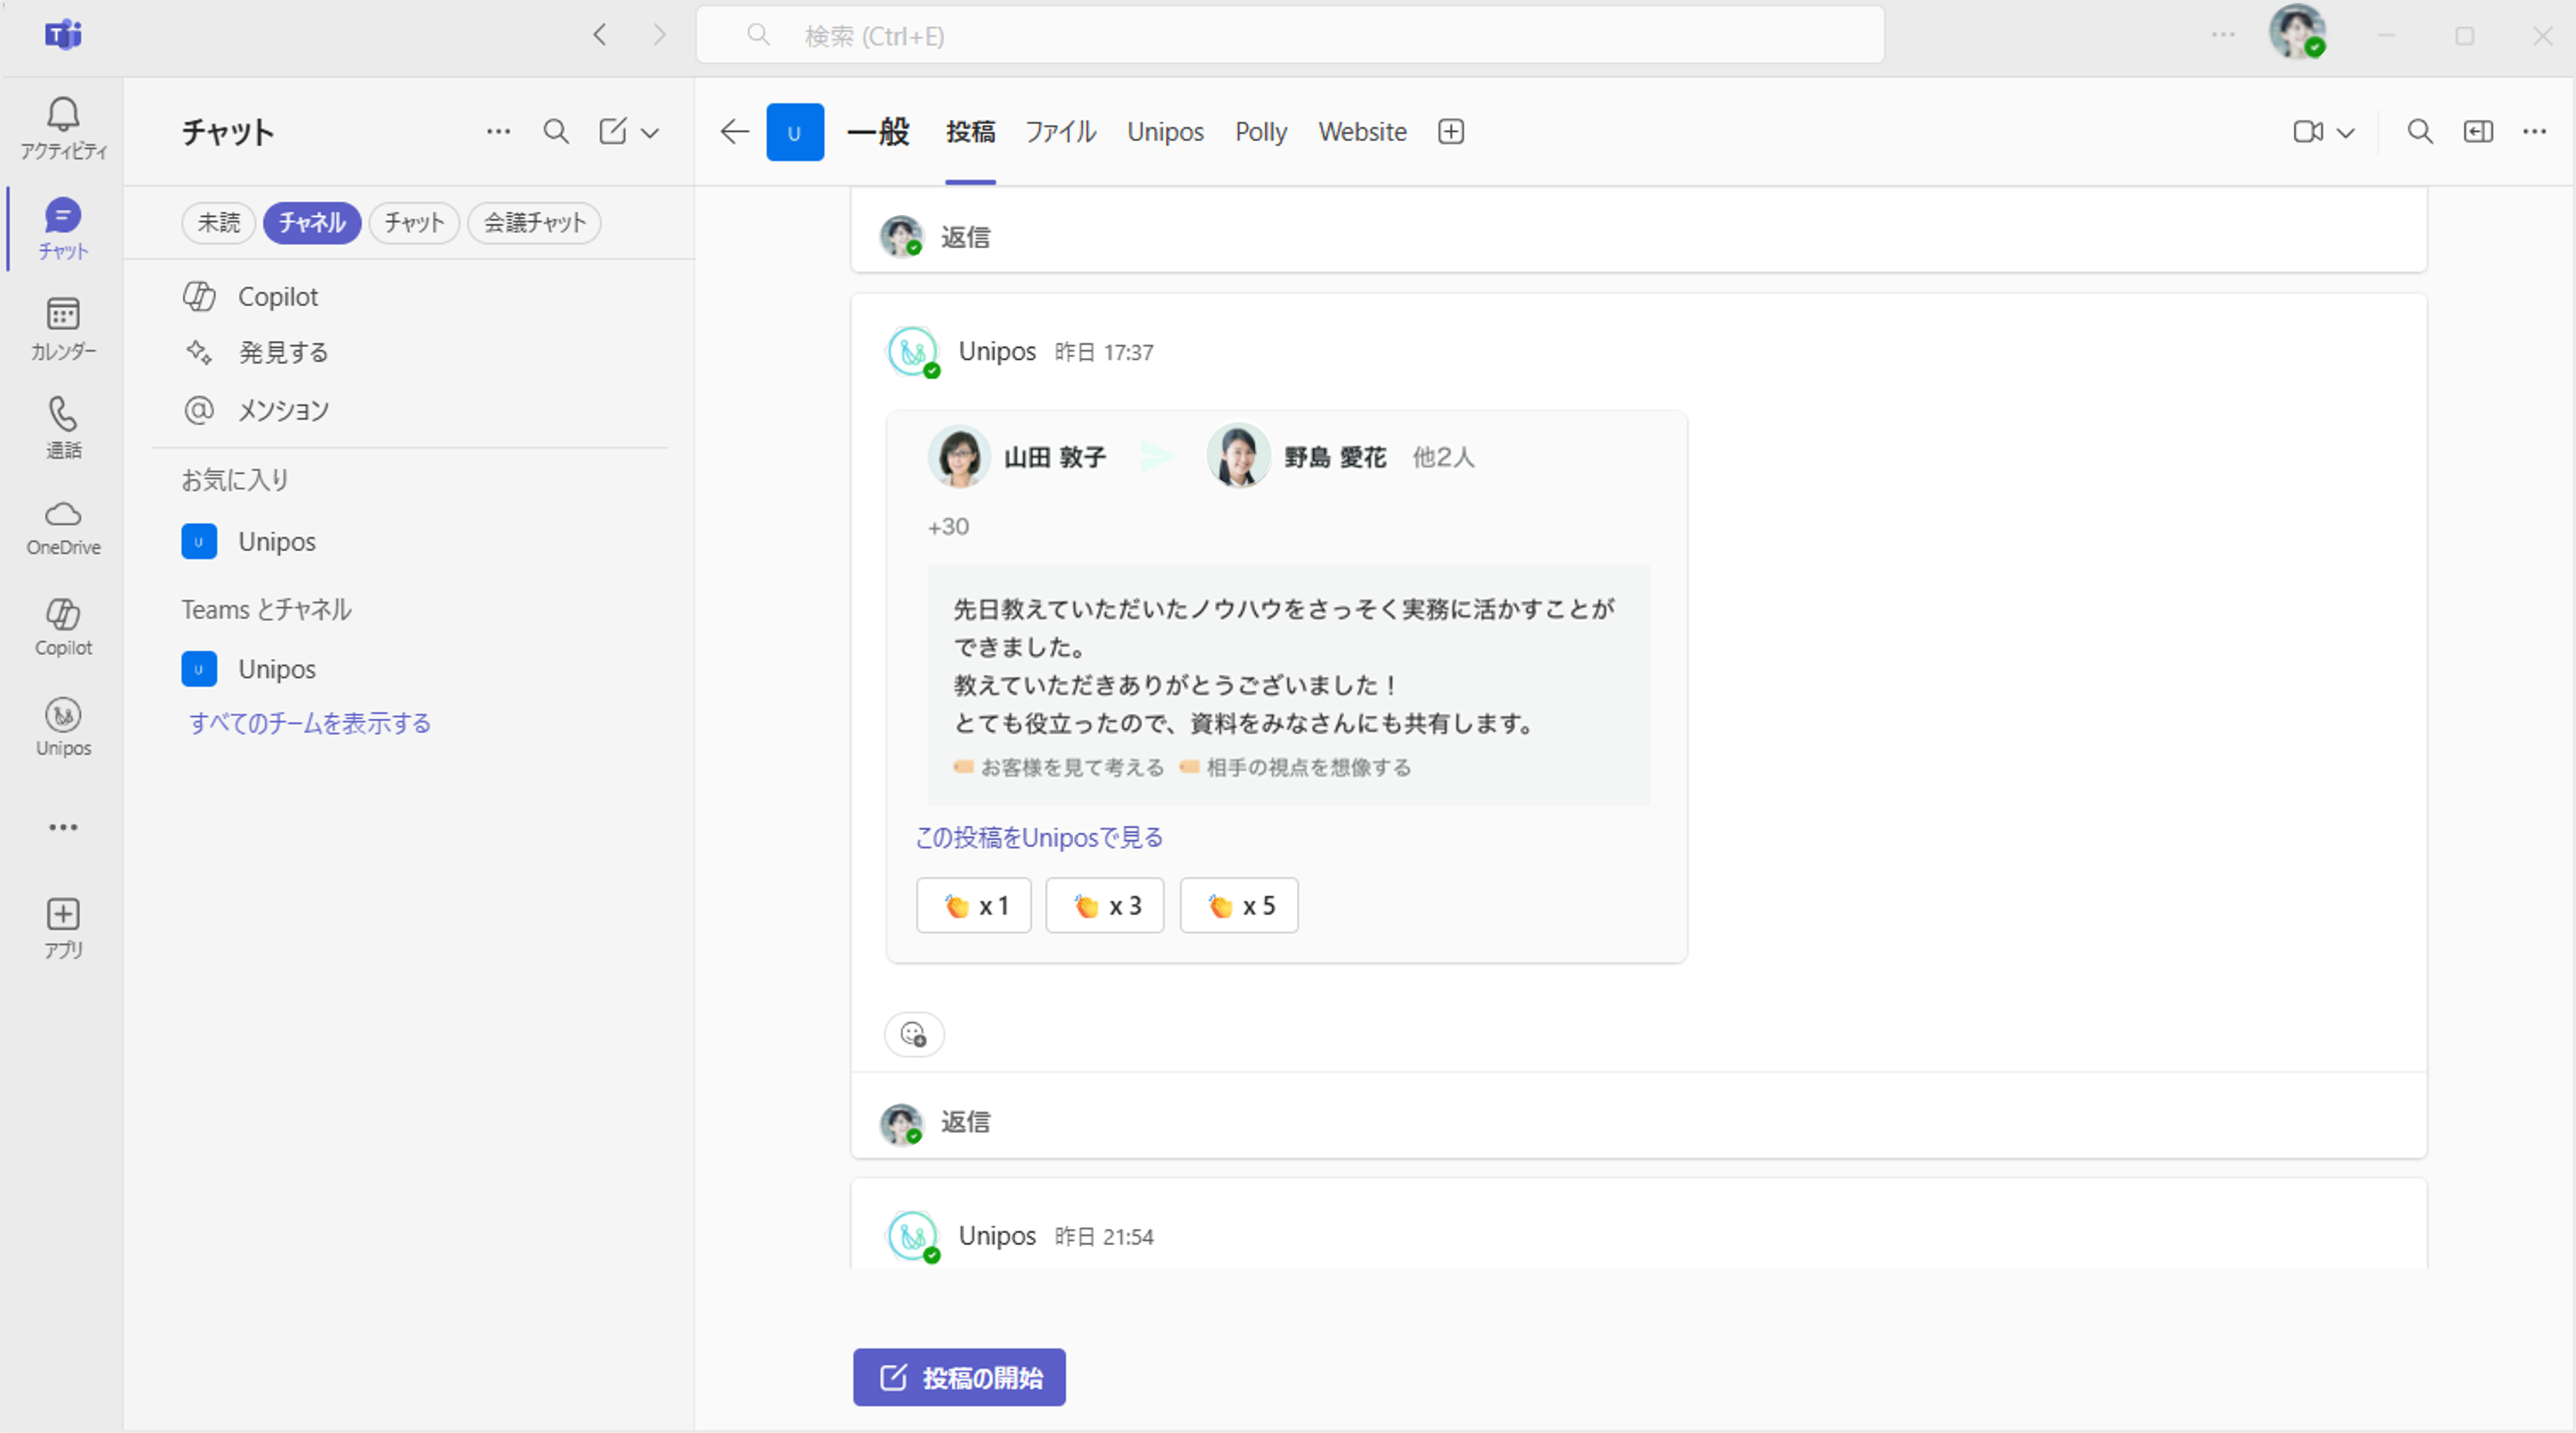The image size is (2576, 1433).
Task: Click Unipos bot name on 21:54 post
Action: click(997, 1236)
